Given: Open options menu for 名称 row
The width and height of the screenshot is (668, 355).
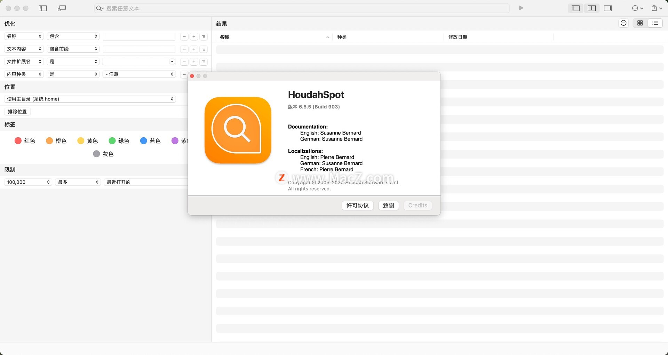Looking at the screenshot, I should pos(204,37).
